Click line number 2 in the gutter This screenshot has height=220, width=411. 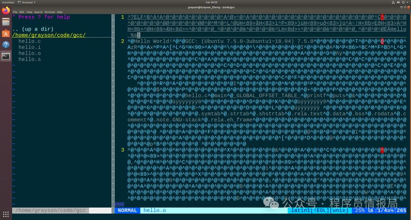click(x=123, y=41)
